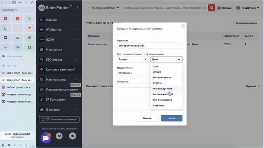Viewport: 264px width, 148px height.
Task: Select Цена option in list
Action: tap(166, 66)
